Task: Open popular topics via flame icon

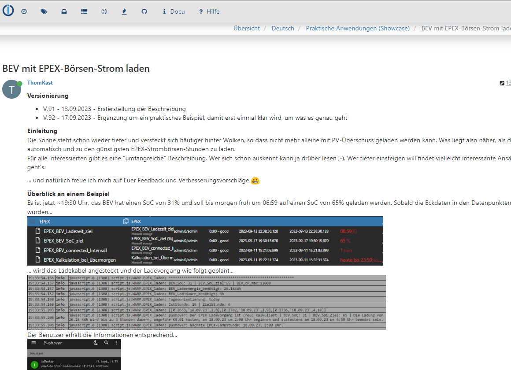Action: point(124,11)
